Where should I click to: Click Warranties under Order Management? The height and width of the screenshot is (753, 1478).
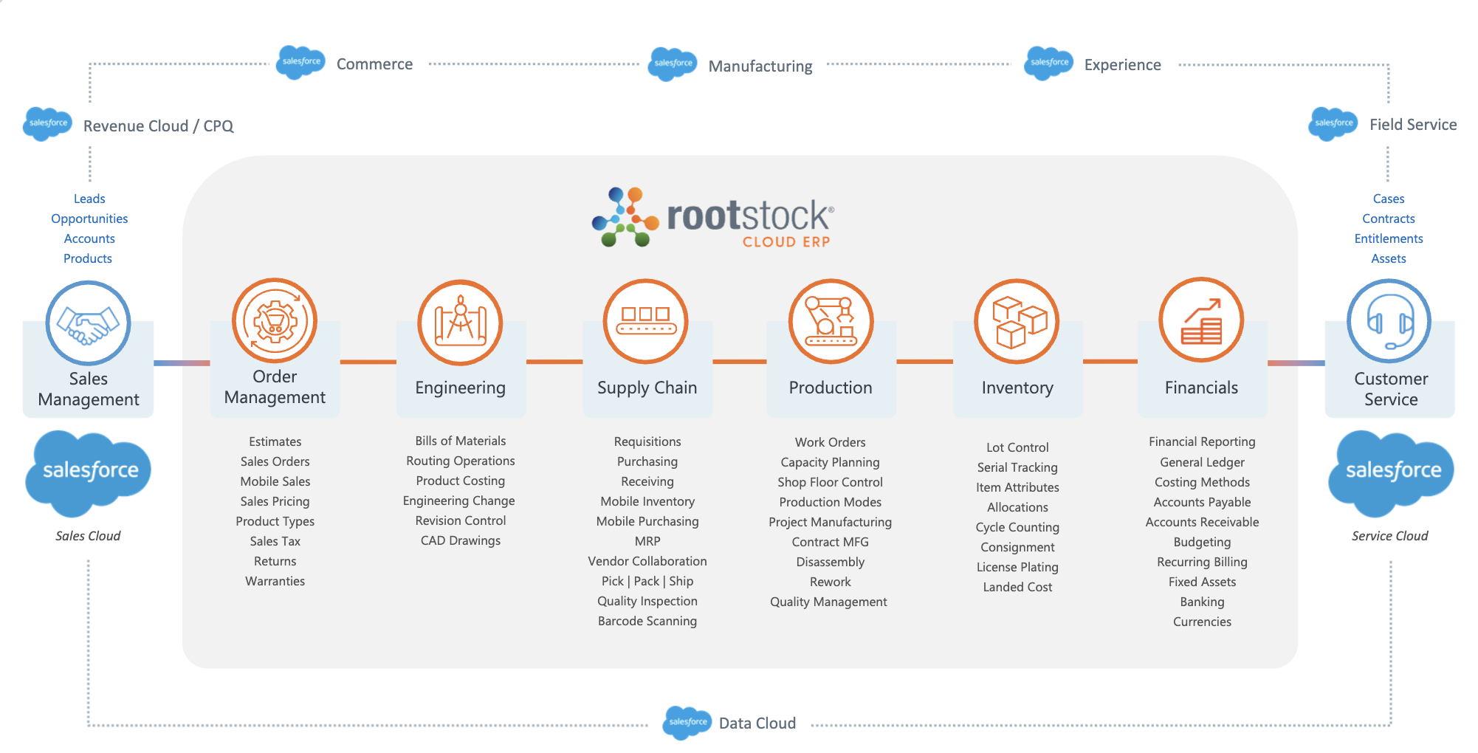[x=275, y=581]
